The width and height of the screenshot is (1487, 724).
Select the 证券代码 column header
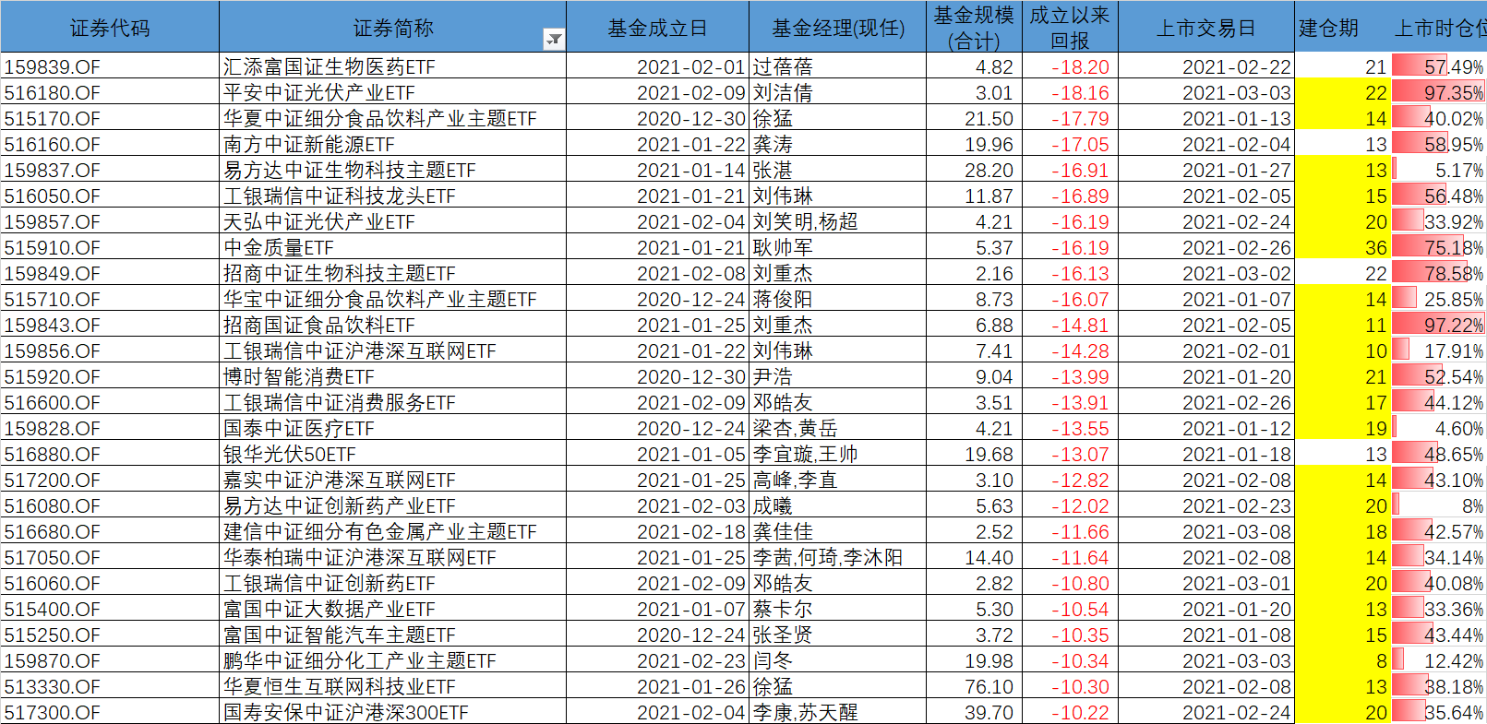click(110, 27)
